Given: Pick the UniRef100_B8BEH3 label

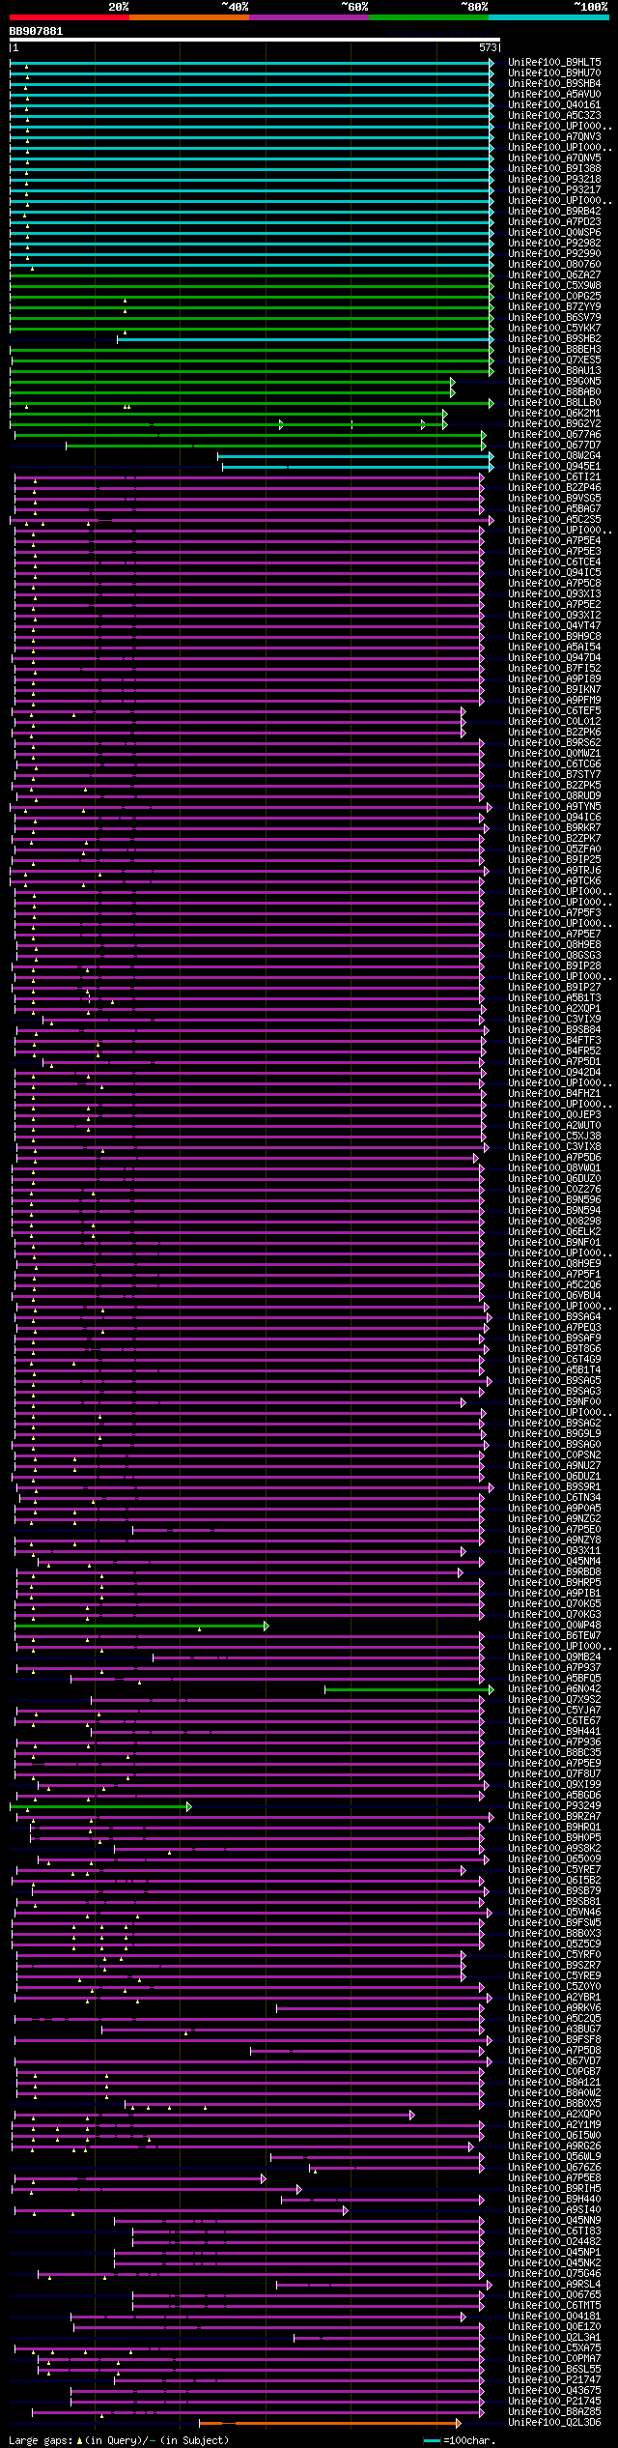Looking at the screenshot, I should pos(554,350).
